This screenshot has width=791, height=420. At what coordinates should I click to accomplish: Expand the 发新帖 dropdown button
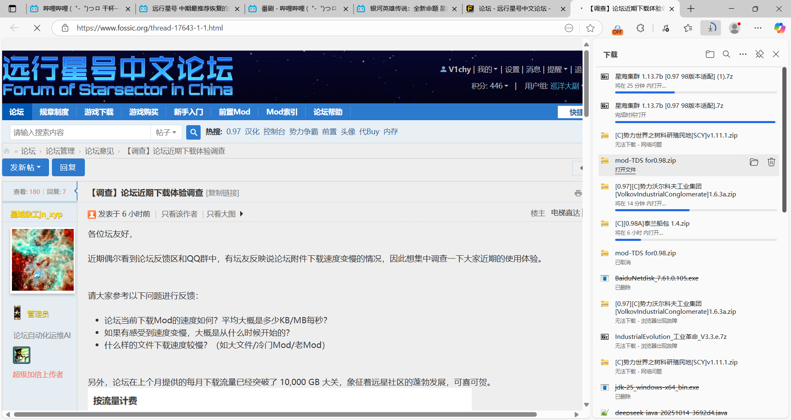pos(26,168)
